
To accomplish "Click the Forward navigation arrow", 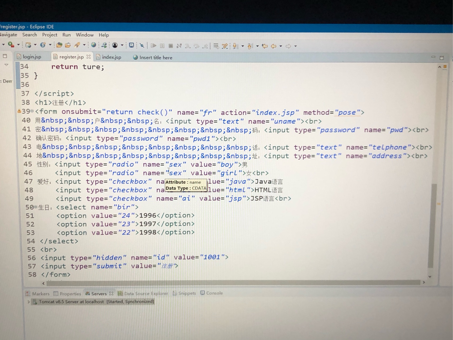I will pyautogui.click(x=288, y=46).
